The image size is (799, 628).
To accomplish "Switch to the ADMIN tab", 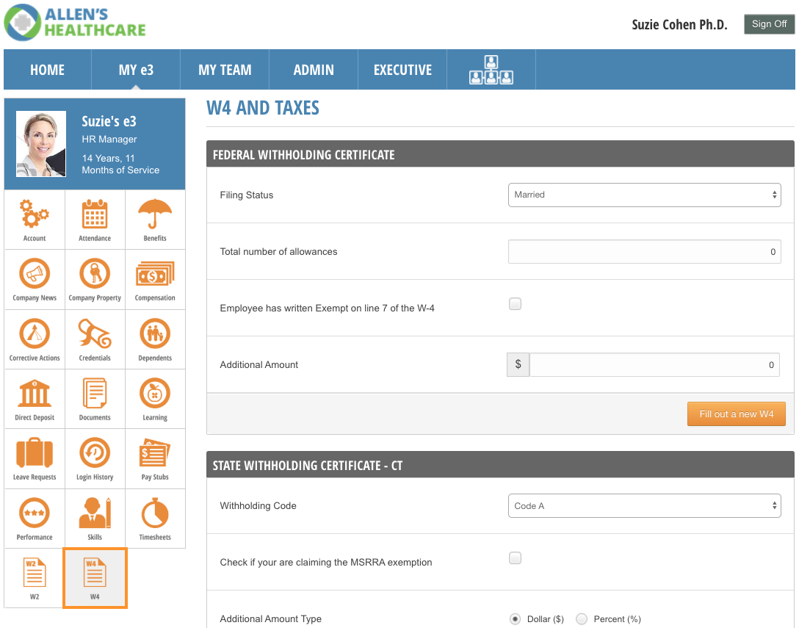I will coord(314,70).
